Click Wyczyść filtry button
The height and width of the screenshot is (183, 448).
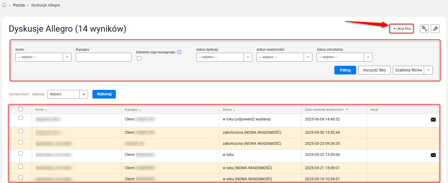pos(374,70)
